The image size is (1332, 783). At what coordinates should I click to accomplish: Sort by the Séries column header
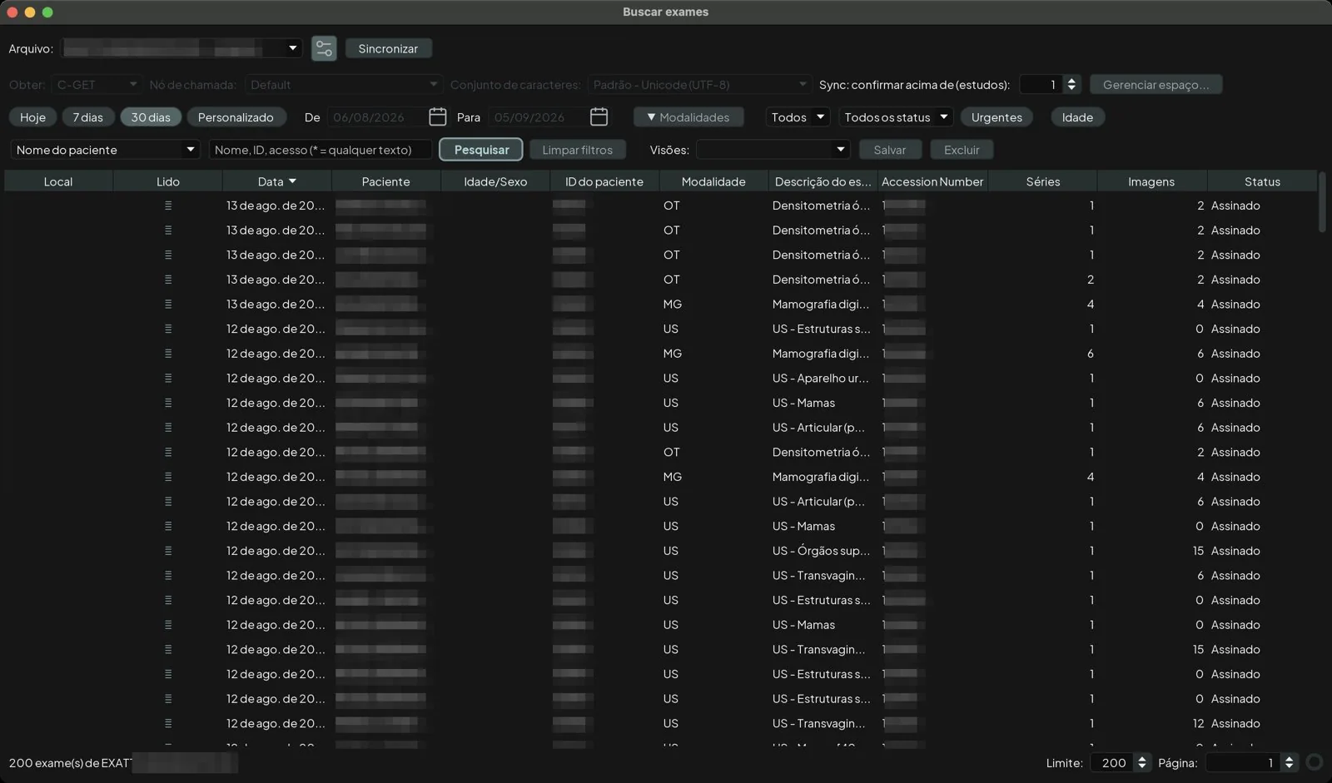tap(1042, 181)
